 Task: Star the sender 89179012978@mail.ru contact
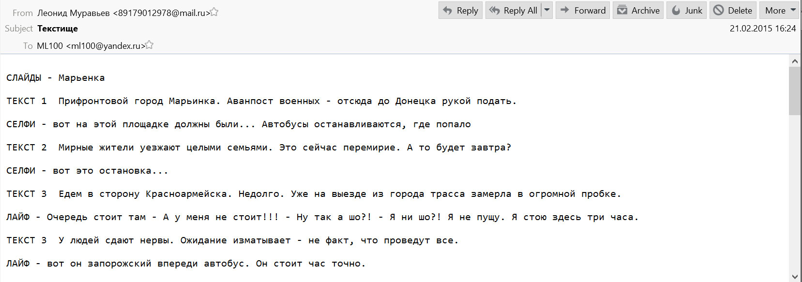click(214, 12)
